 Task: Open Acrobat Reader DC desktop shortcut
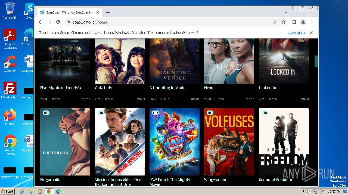pos(10,39)
